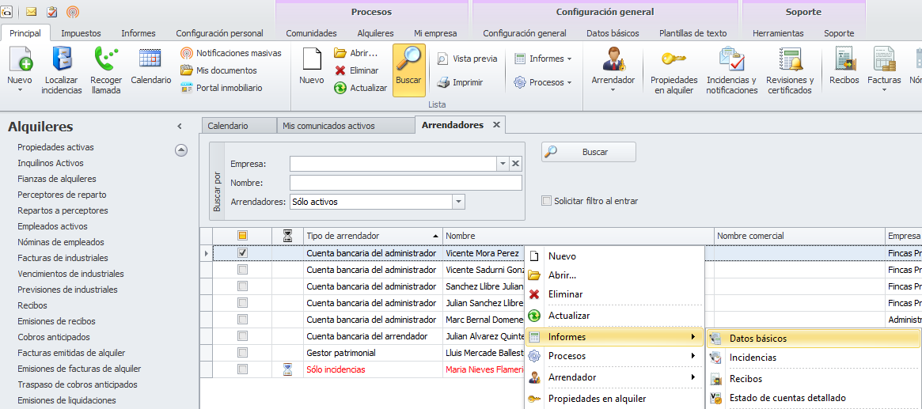Click the Nombre search input field

[406, 183]
